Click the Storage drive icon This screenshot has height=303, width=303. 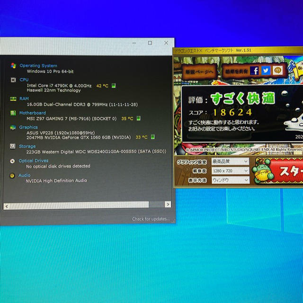click(x=13, y=146)
